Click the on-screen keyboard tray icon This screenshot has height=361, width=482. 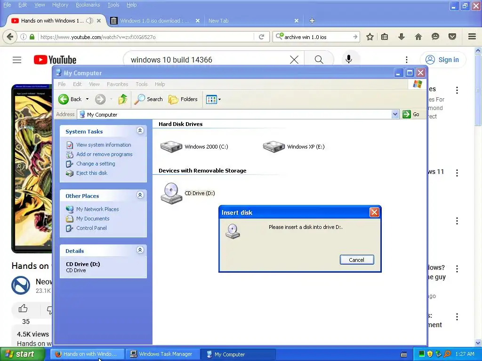(x=404, y=354)
